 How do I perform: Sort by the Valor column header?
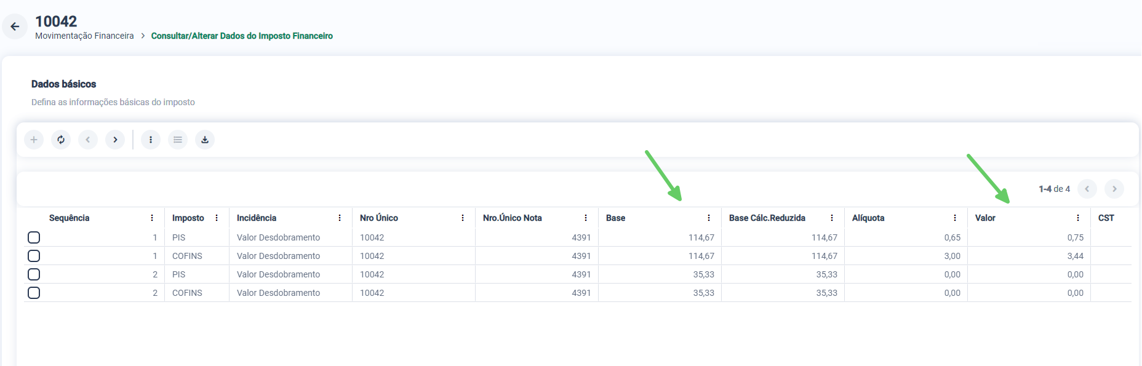point(985,218)
